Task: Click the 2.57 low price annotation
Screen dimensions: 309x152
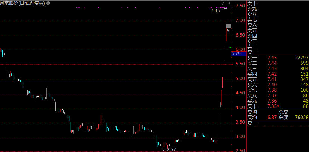Action: (x=171, y=149)
